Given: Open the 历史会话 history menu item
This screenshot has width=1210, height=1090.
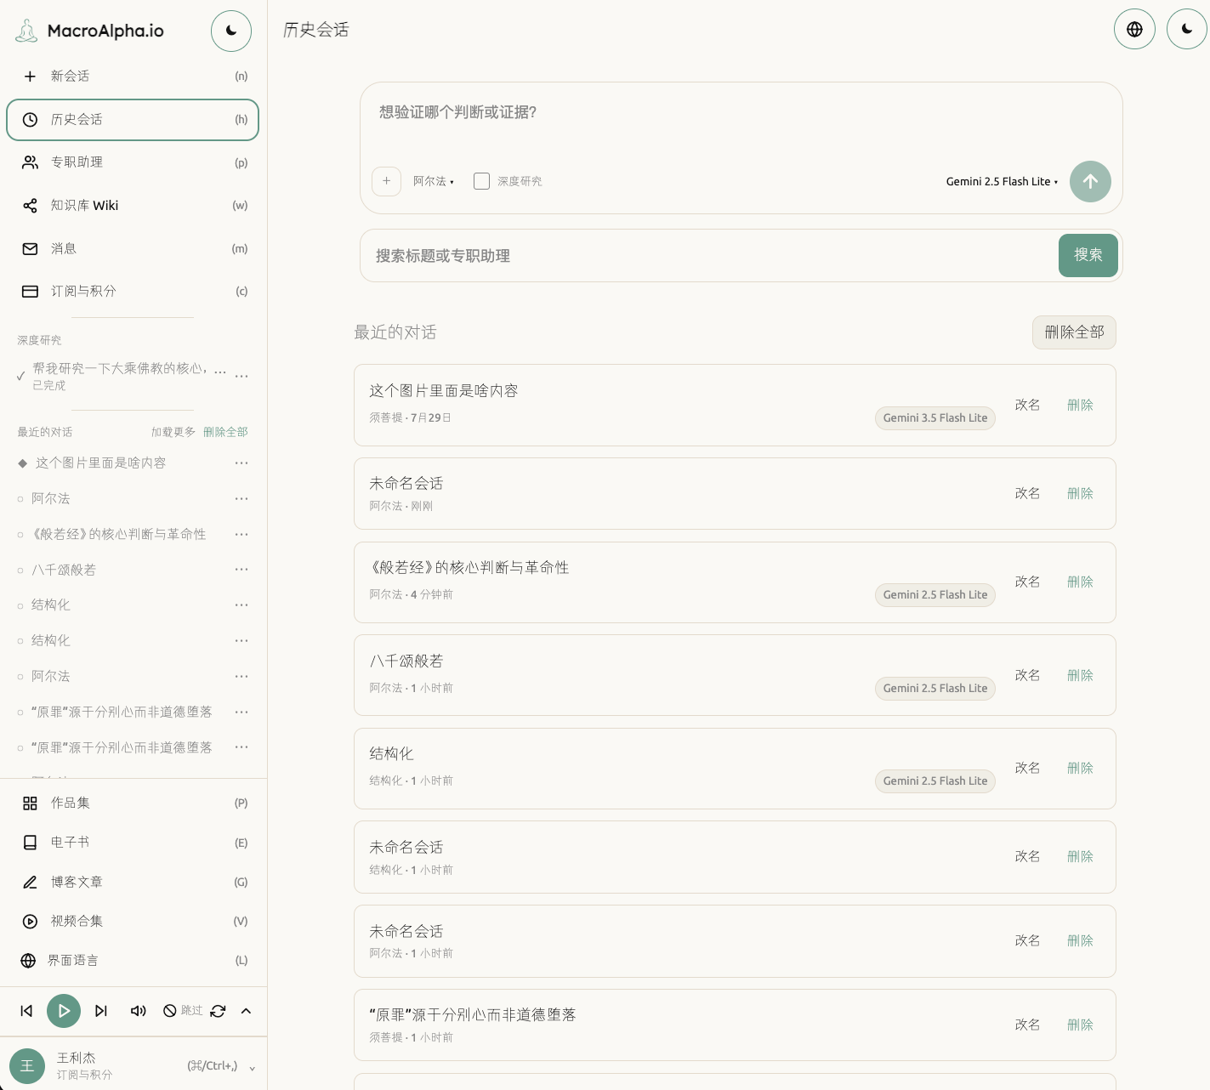Looking at the screenshot, I should pyautogui.click(x=133, y=120).
